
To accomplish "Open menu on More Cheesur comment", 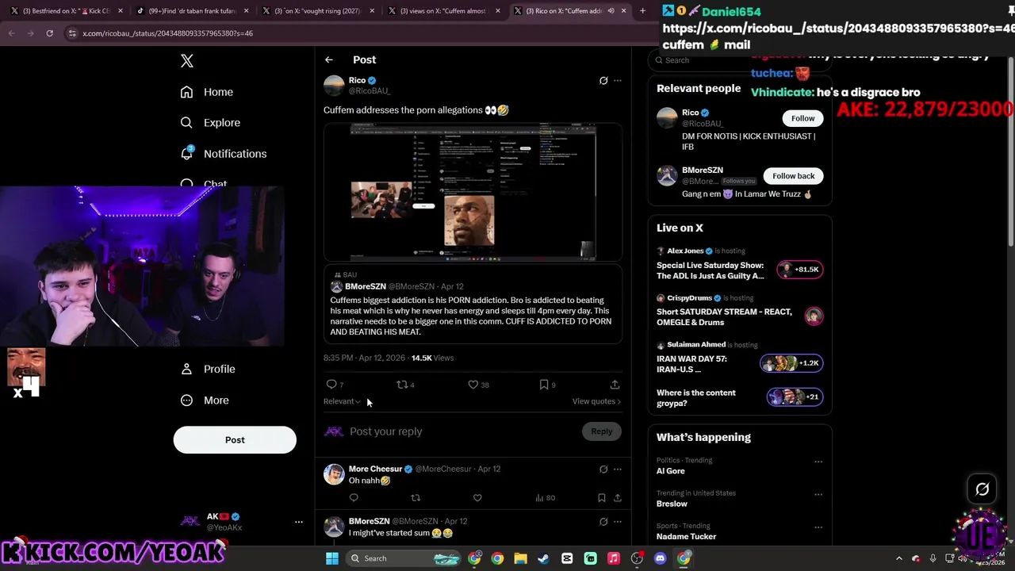I will point(618,469).
